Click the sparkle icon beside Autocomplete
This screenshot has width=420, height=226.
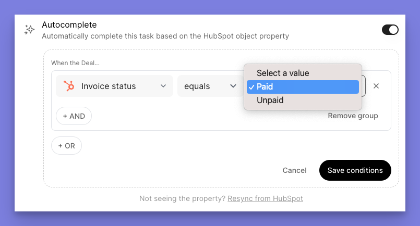(30, 30)
